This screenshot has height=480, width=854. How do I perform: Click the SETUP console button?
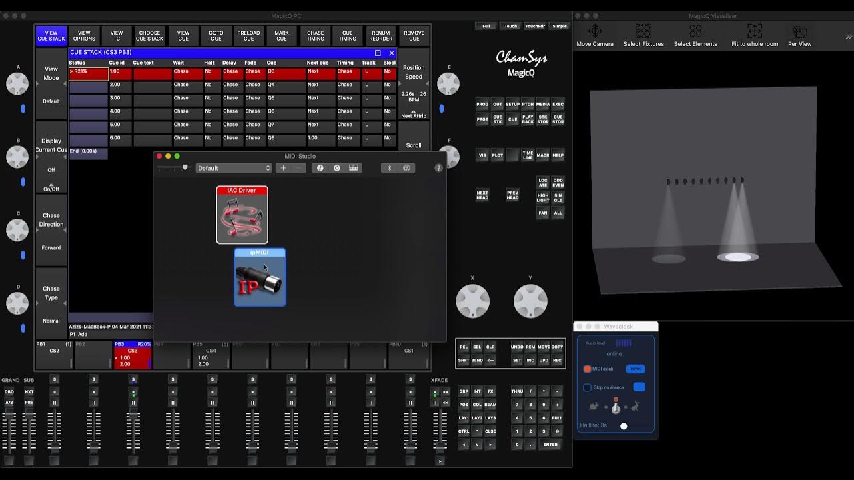click(x=512, y=104)
